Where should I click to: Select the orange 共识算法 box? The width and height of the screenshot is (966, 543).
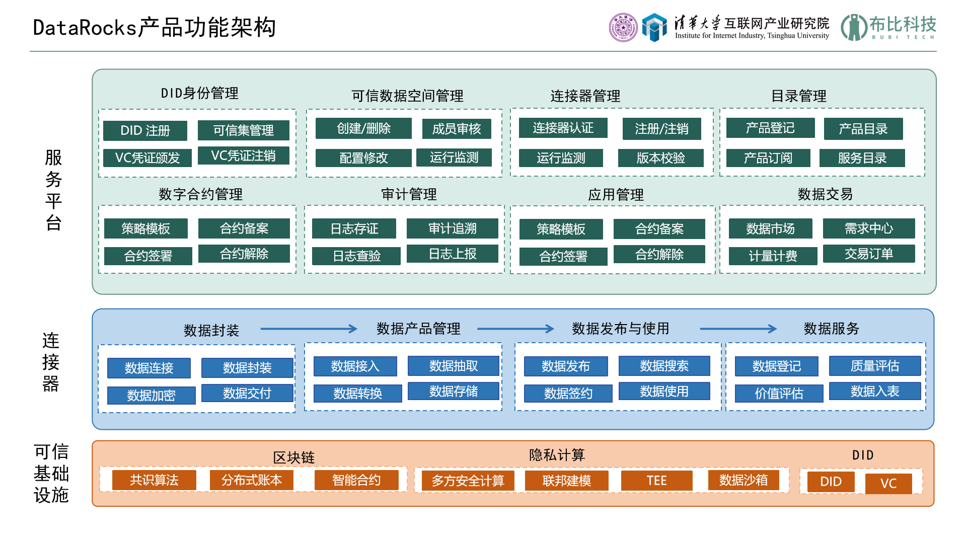point(154,480)
